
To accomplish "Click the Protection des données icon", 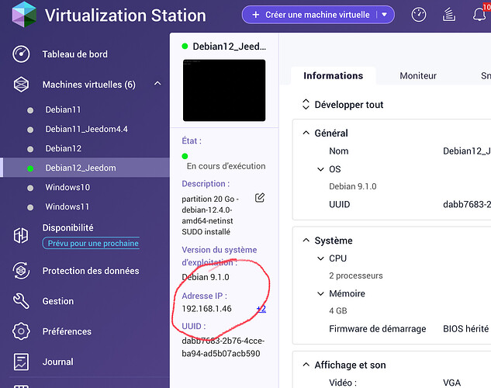I will 22,271.
